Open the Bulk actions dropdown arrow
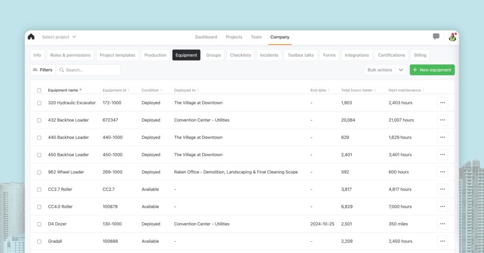The width and height of the screenshot is (484, 253). (401, 70)
